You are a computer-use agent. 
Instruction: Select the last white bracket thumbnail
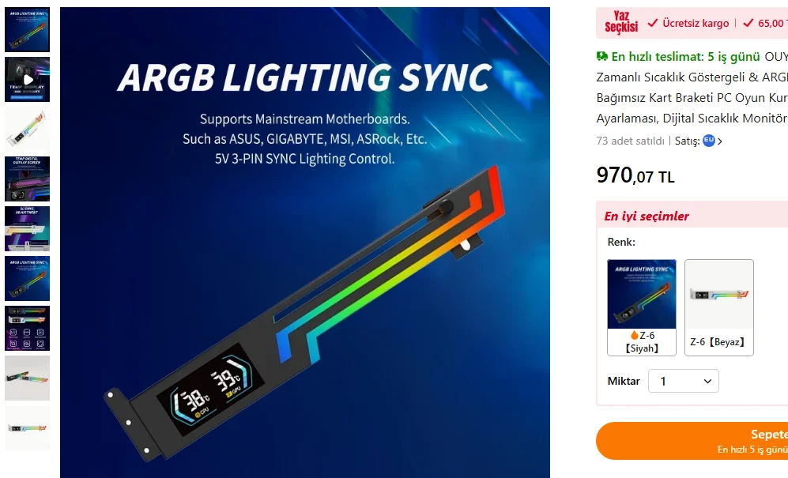27,427
